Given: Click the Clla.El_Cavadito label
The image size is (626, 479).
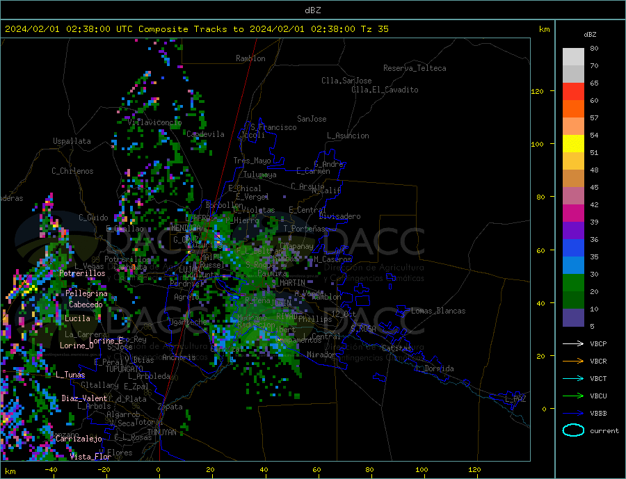Looking at the screenshot, I should (385, 90).
